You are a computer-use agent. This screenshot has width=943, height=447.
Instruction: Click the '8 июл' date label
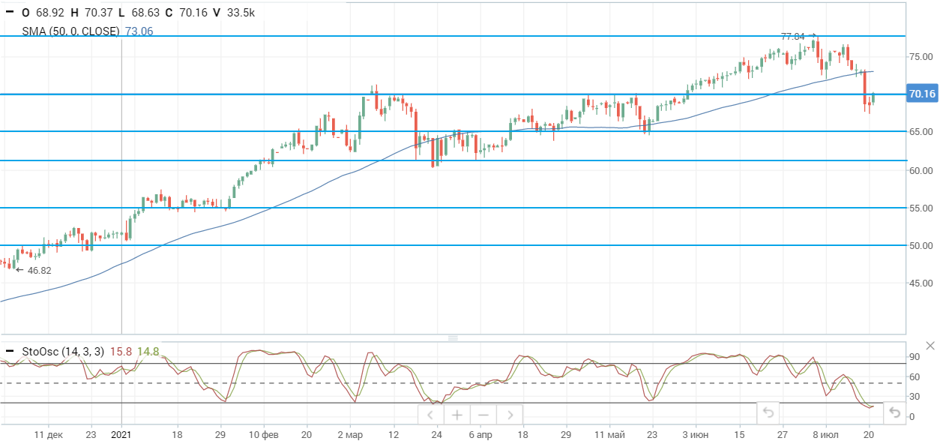tap(825, 434)
